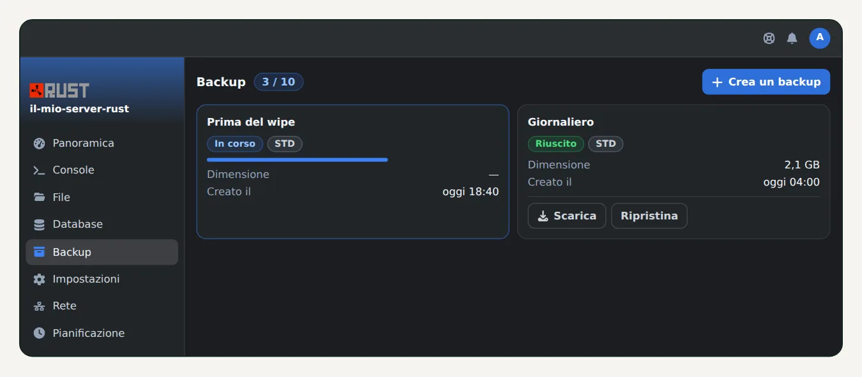Click the STD badge on Giornaliero
Image resolution: width=862 pixels, height=377 pixels.
point(606,144)
